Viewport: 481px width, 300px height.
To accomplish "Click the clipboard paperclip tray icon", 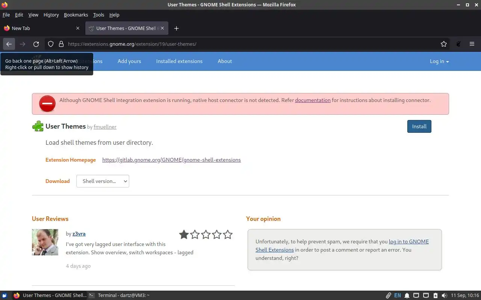I will pos(389,295).
